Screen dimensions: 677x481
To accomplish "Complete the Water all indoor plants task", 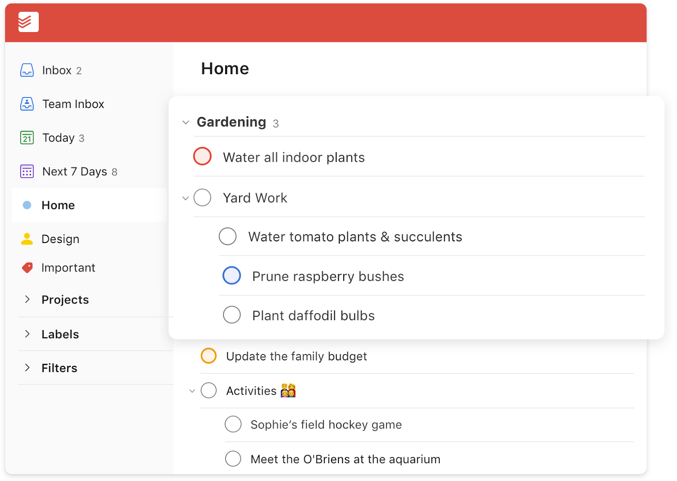I will click(x=202, y=156).
